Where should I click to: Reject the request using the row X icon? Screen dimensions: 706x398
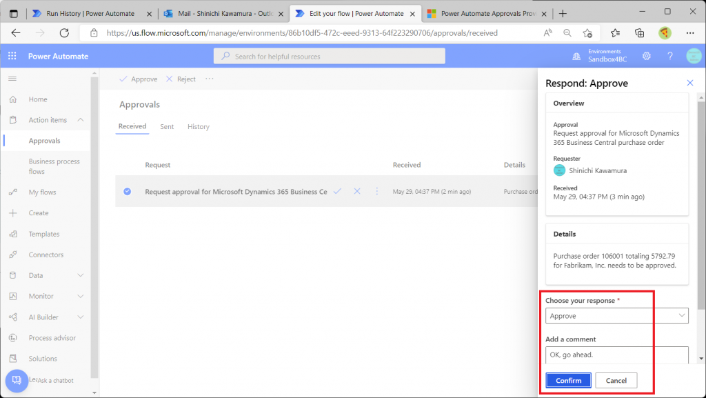click(x=357, y=191)
